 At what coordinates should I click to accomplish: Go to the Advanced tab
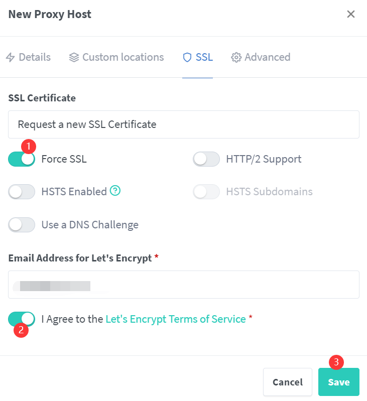pos(261,58)
